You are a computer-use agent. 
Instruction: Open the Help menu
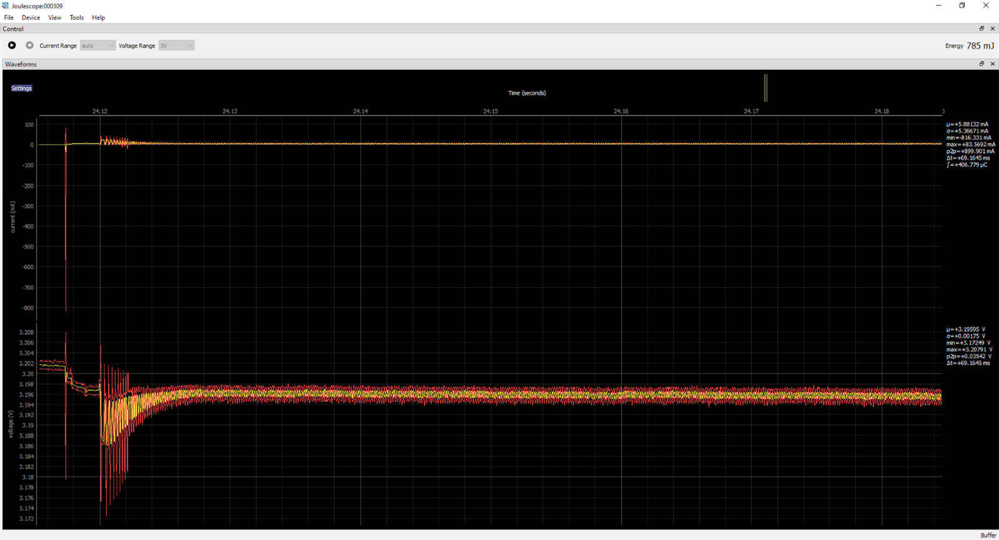click(98, 17)
